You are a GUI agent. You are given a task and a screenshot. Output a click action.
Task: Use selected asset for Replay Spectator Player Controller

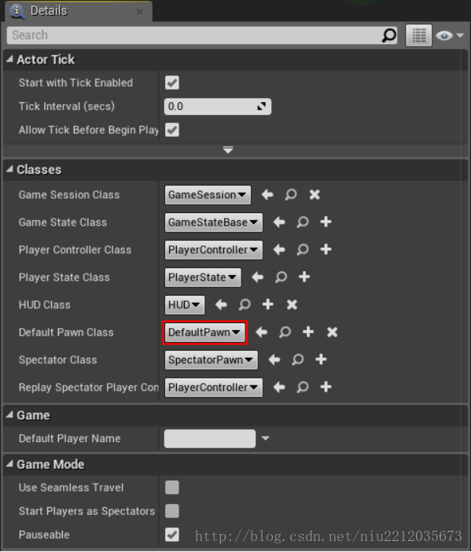(279, 387)
